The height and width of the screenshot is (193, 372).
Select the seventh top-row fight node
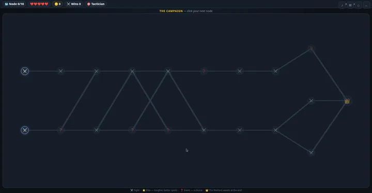coord(240,71)
